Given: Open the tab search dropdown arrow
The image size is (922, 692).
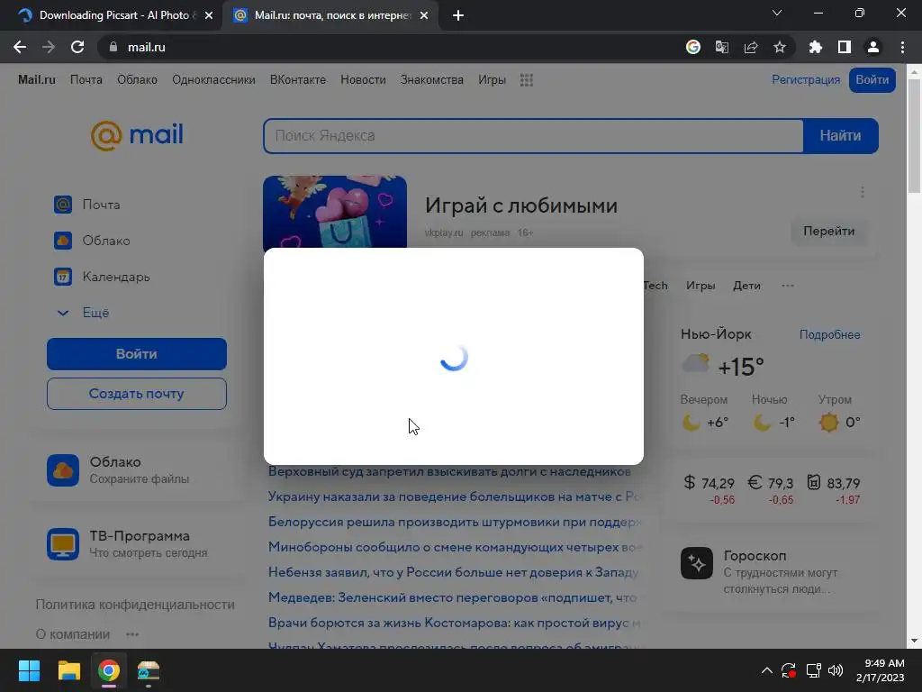Looking at the screenshot, I should pyautogui.click(x=777, y=13).
